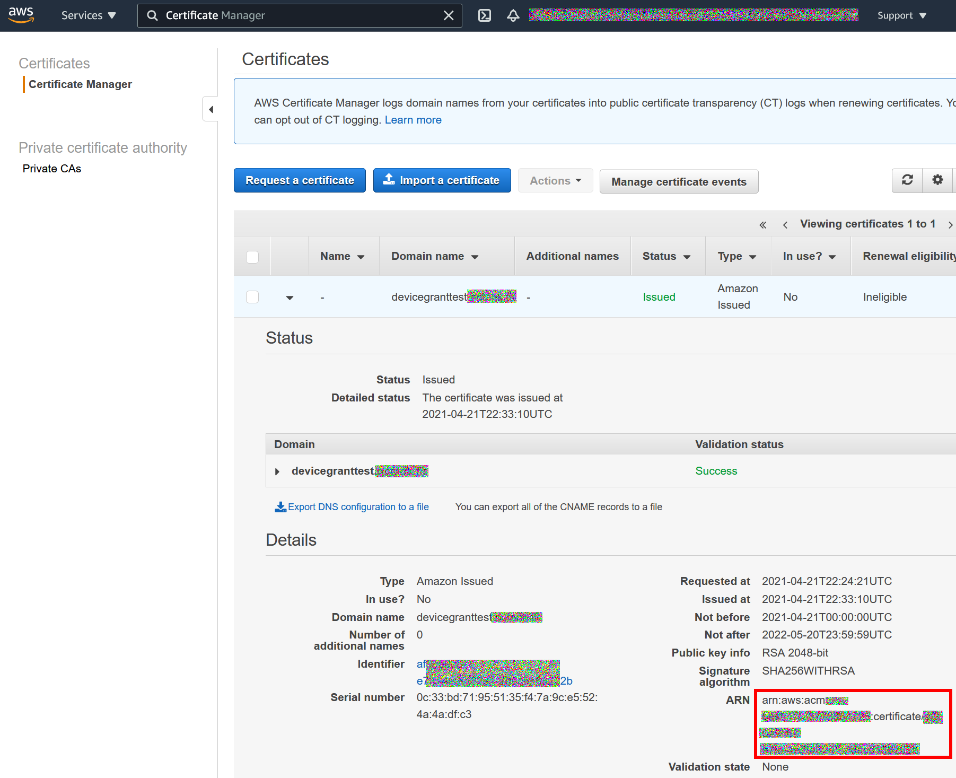
Task: Open the Support dropdown menu
Action: tap(902, 15)
